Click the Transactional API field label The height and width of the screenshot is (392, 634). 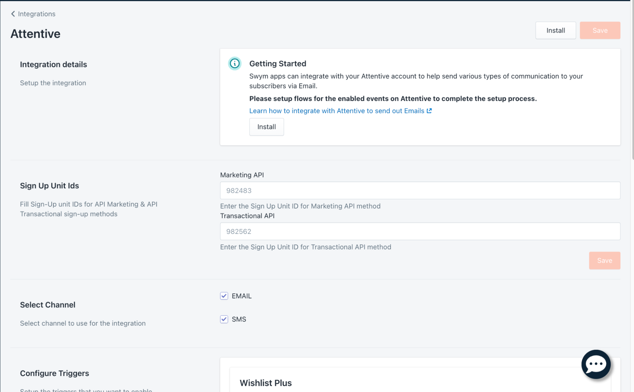point(247,216)
